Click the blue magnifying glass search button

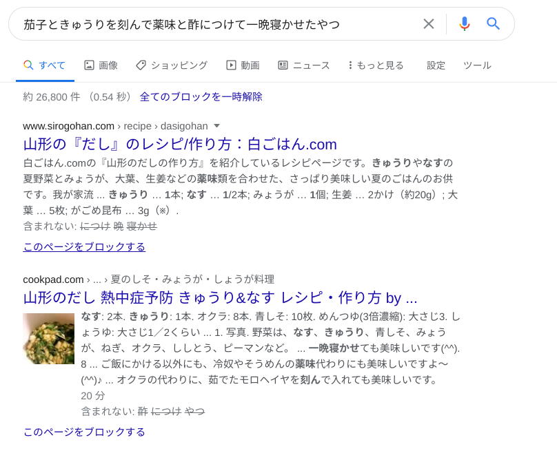[x=493, y=24]
